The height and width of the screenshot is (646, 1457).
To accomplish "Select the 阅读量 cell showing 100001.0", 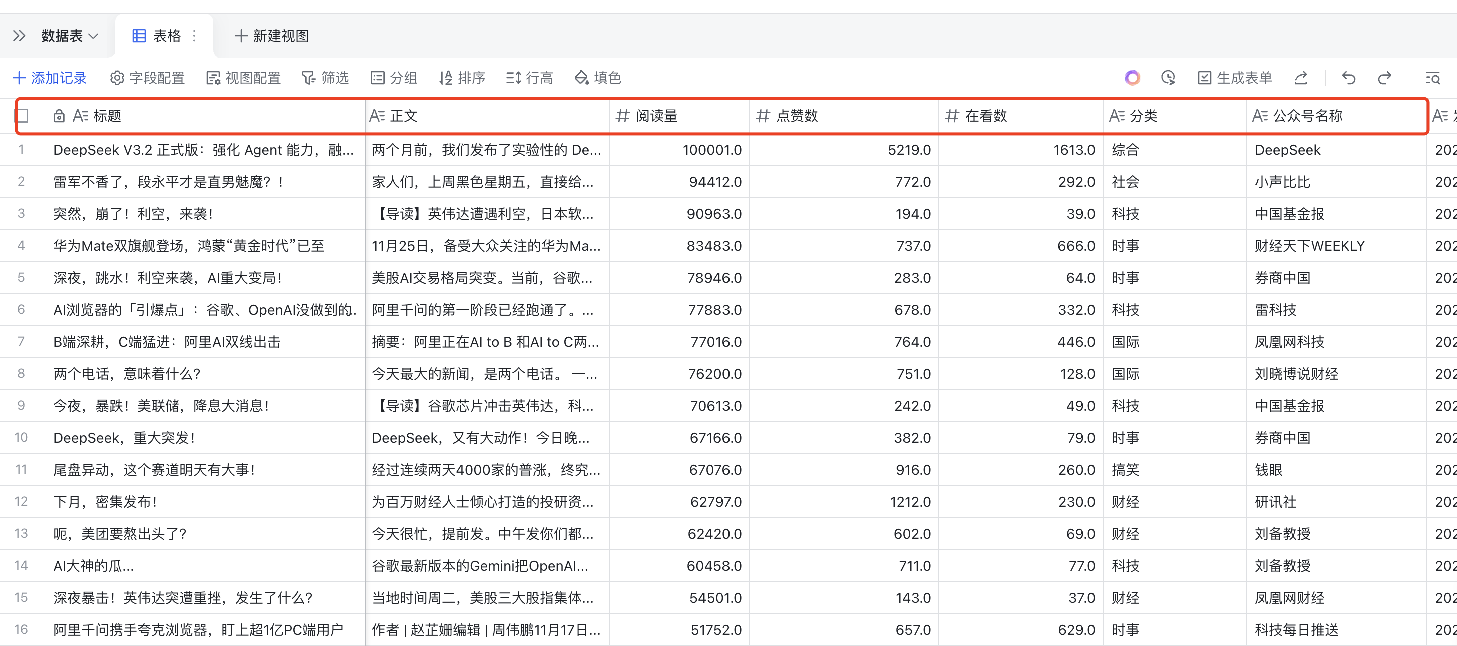I will [x=679, y=149].
